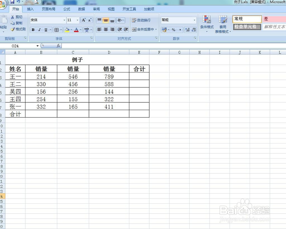The image size is (286, 229).
Task: Click the accounting number format icon
Action: 164,30
